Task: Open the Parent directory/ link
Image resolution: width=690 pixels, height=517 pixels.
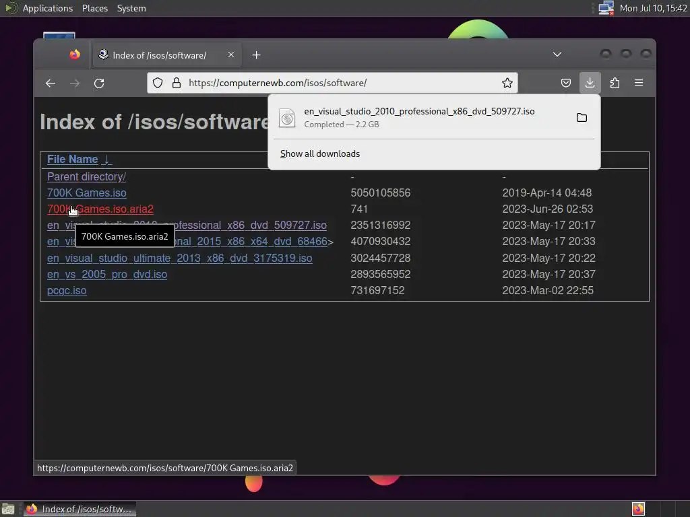Action: (86, 177)
